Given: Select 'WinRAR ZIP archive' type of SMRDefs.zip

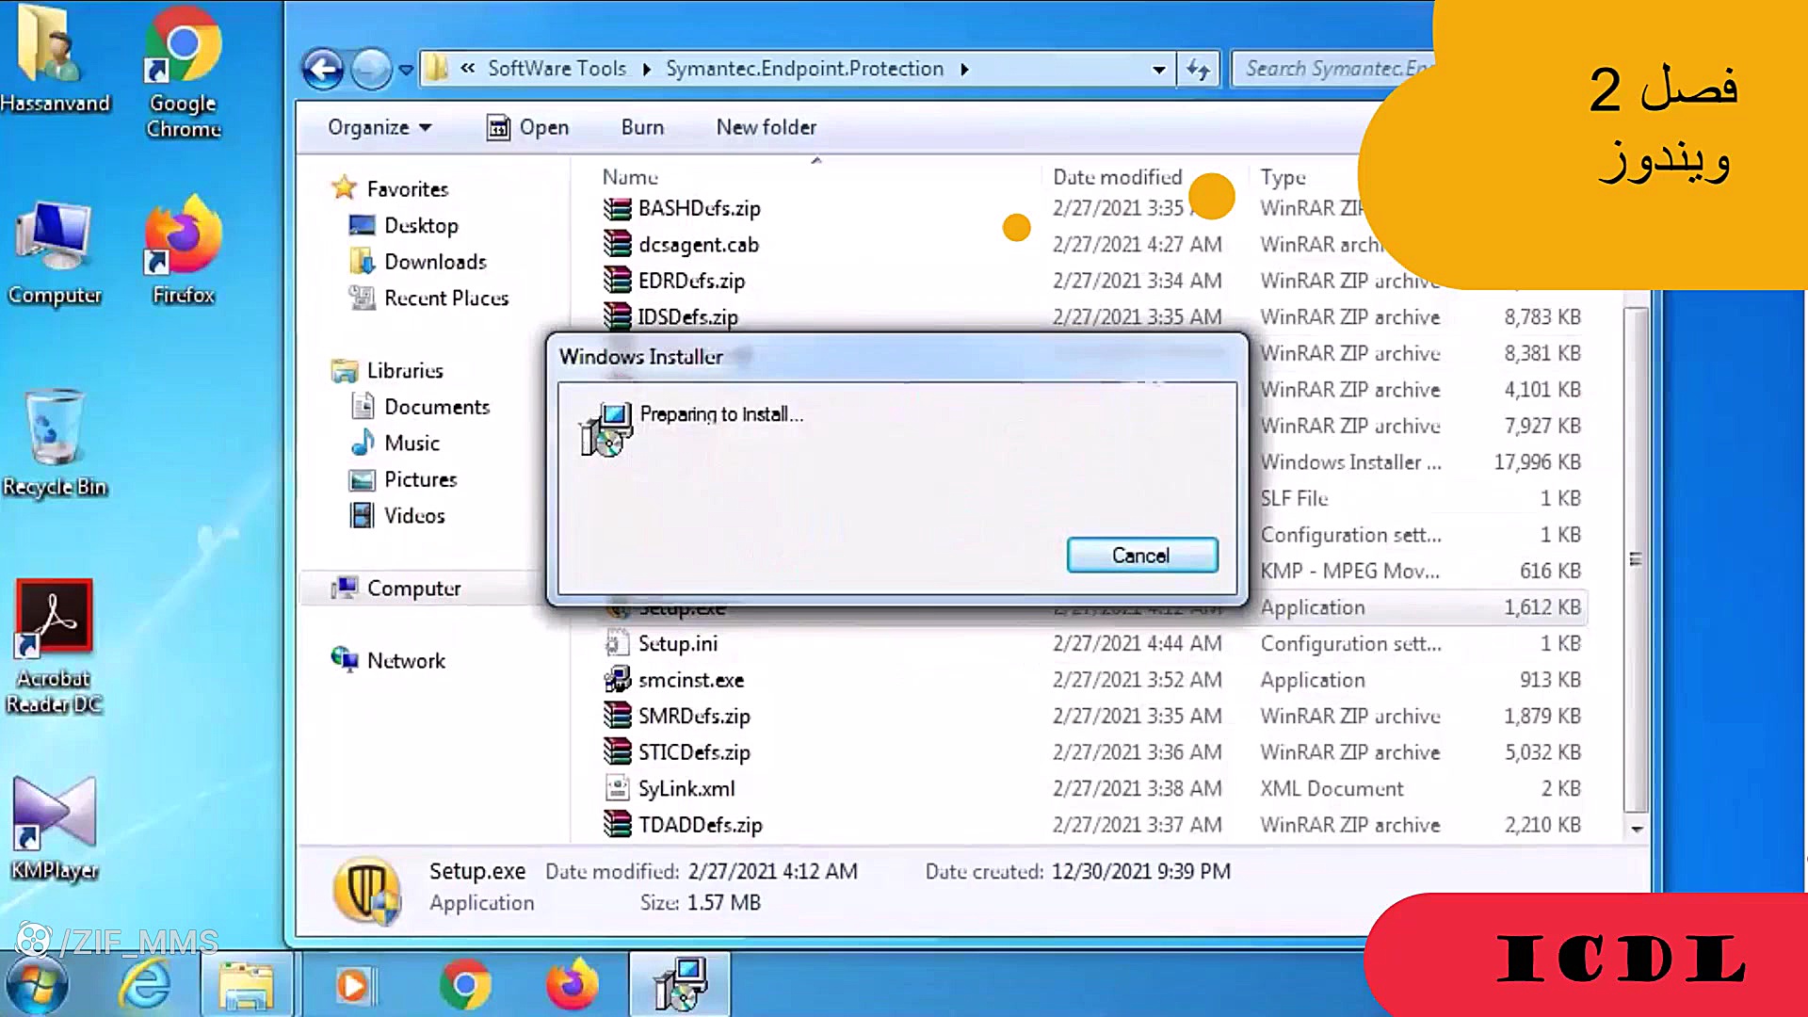Looking at the screenshot, I should (x=1350, y=716).
